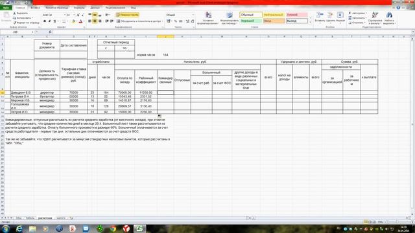Increase font size with the larger A icon
This screenshot has height=233, width=415.
tap(78, 15)
